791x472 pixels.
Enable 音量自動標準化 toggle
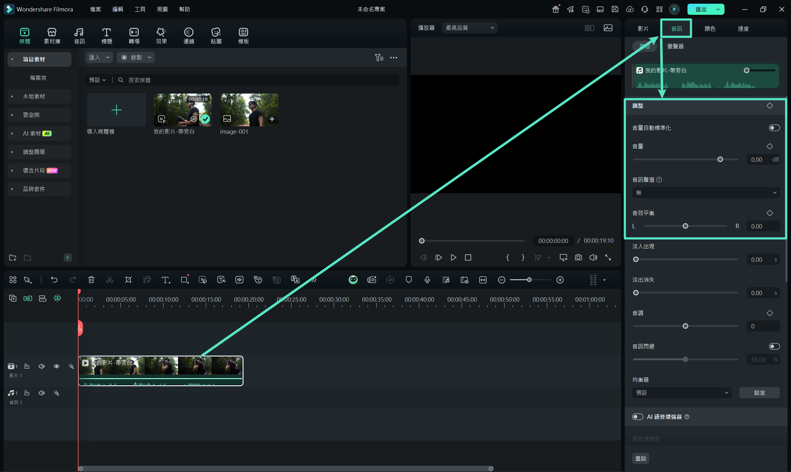click(x=774, y=128)
